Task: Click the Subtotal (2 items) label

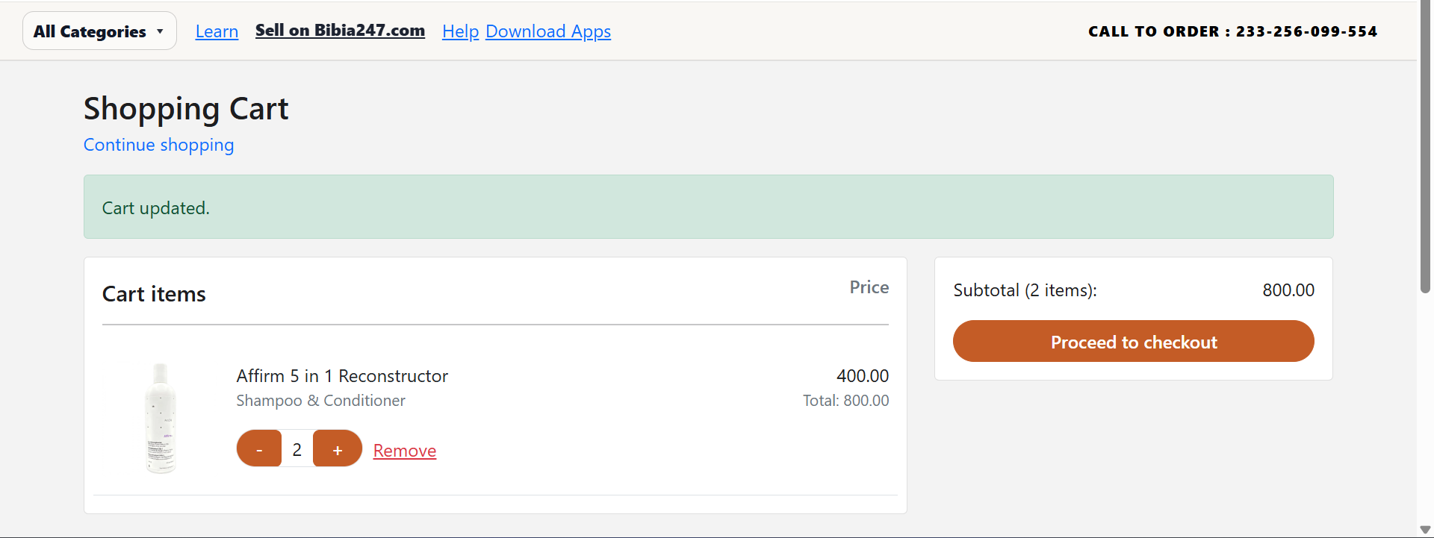Action: click(1025, 290)
